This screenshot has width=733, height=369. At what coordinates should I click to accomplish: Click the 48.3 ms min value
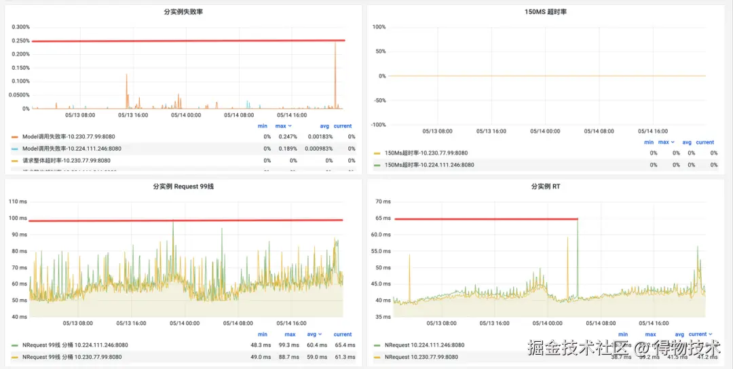[x=261, y=345]
